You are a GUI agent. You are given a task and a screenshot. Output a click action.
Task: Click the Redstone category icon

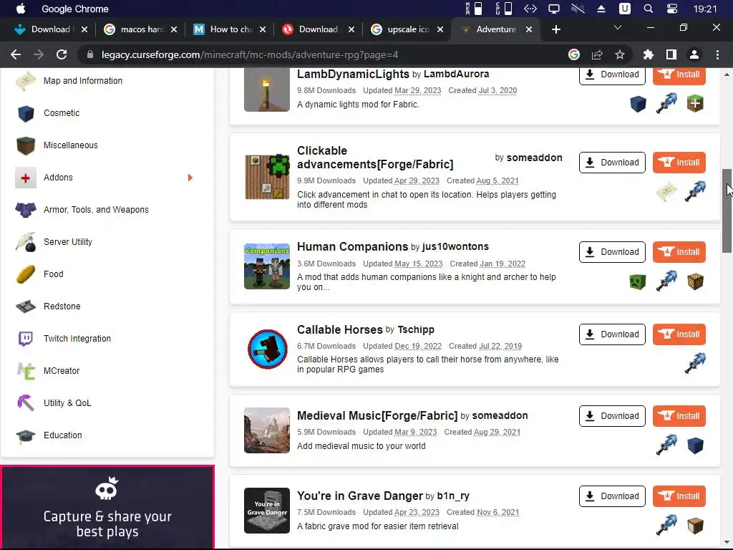pos(26,307)
